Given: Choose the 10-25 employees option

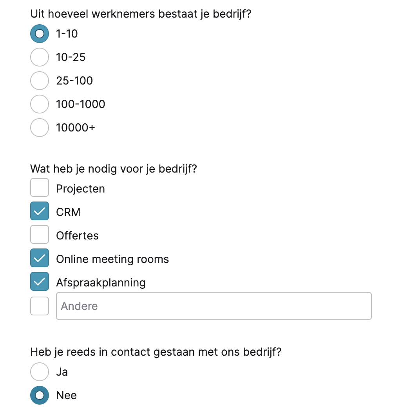Looking at the screenshot, I should tap(40, 58).
